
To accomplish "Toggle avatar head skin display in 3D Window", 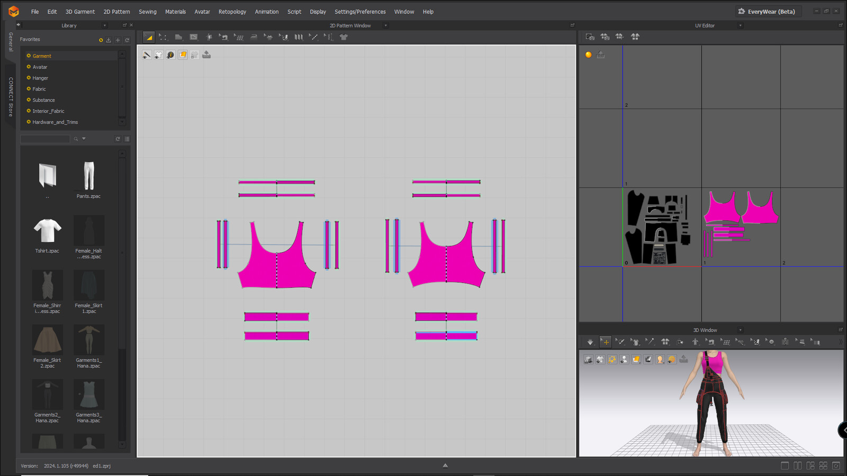I will click(x=660, y=359).
